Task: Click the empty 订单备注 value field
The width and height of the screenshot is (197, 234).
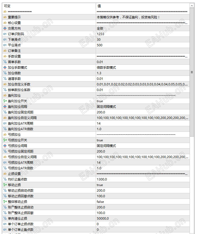Action: click(x=143, y=51)
